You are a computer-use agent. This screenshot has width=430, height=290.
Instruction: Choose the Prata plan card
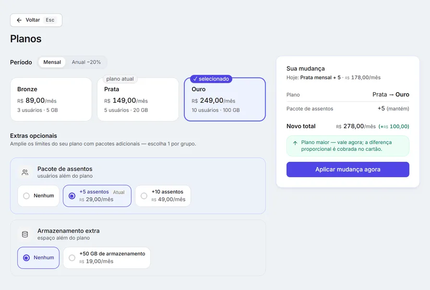[x=138, y=99]
